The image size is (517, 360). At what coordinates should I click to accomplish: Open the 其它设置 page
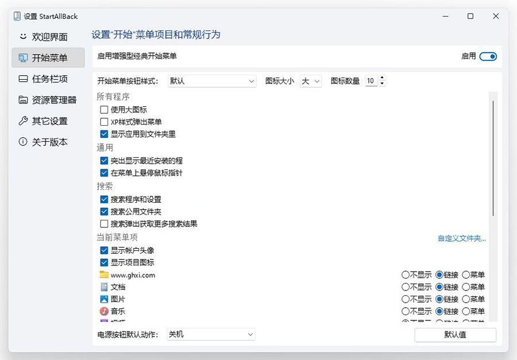48,121
